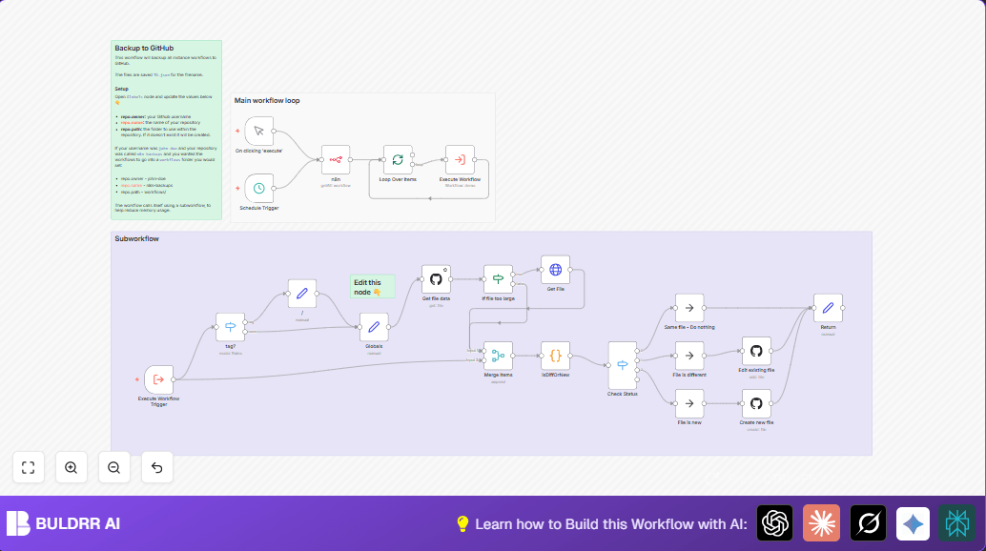Click the set node above Globals
Image resolution: width=986 pixels, height=551 pixels.
click(302, 294)
